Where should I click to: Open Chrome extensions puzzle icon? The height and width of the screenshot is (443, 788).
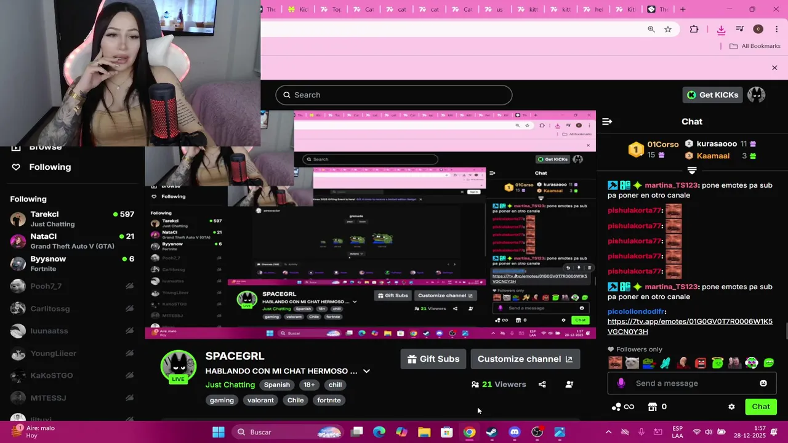[x=694, y=30]
